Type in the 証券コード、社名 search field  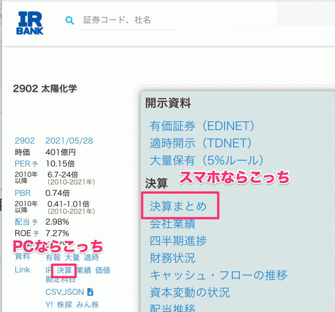pyautogui.click(x=128, y=21)
